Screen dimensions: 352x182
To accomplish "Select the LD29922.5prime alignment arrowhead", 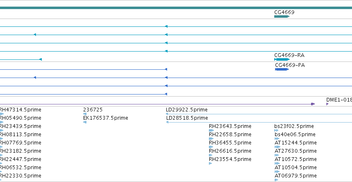I will [x=167, y=114].
